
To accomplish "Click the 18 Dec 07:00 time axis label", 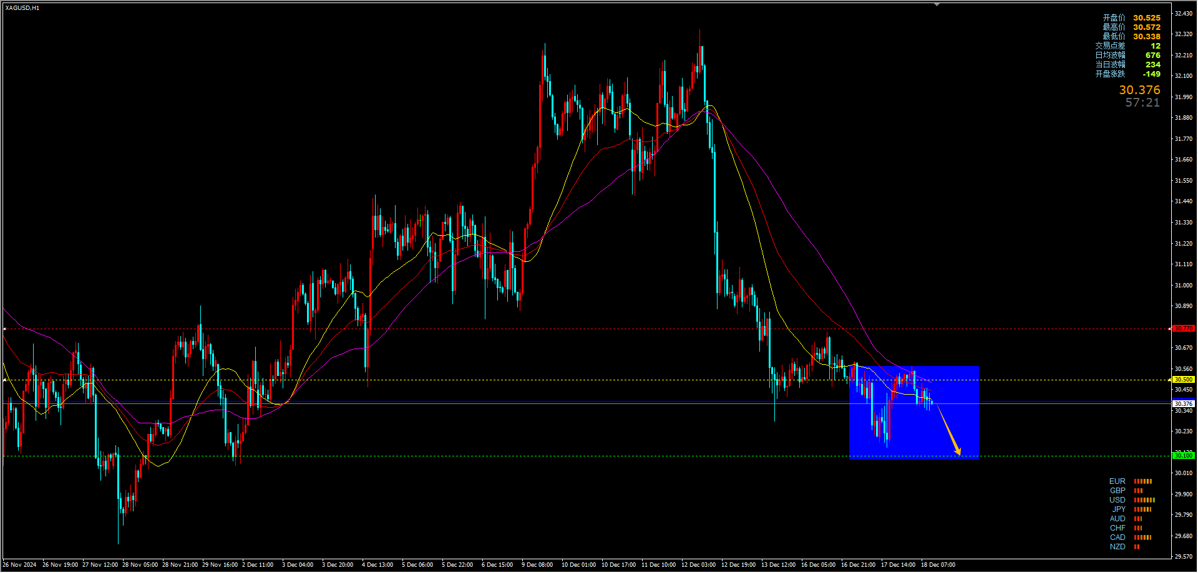I will coord(938,565).
